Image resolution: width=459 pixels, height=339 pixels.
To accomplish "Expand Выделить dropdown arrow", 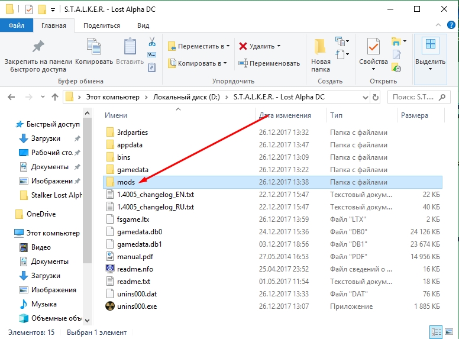I will [x=431, y=69].
